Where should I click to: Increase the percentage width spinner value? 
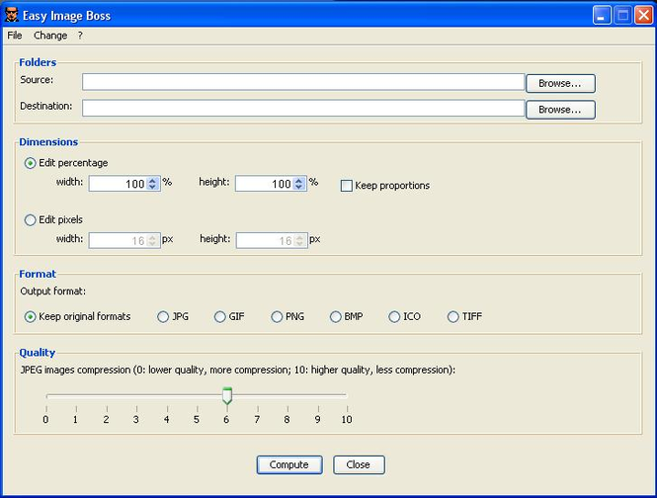[153, 180]
